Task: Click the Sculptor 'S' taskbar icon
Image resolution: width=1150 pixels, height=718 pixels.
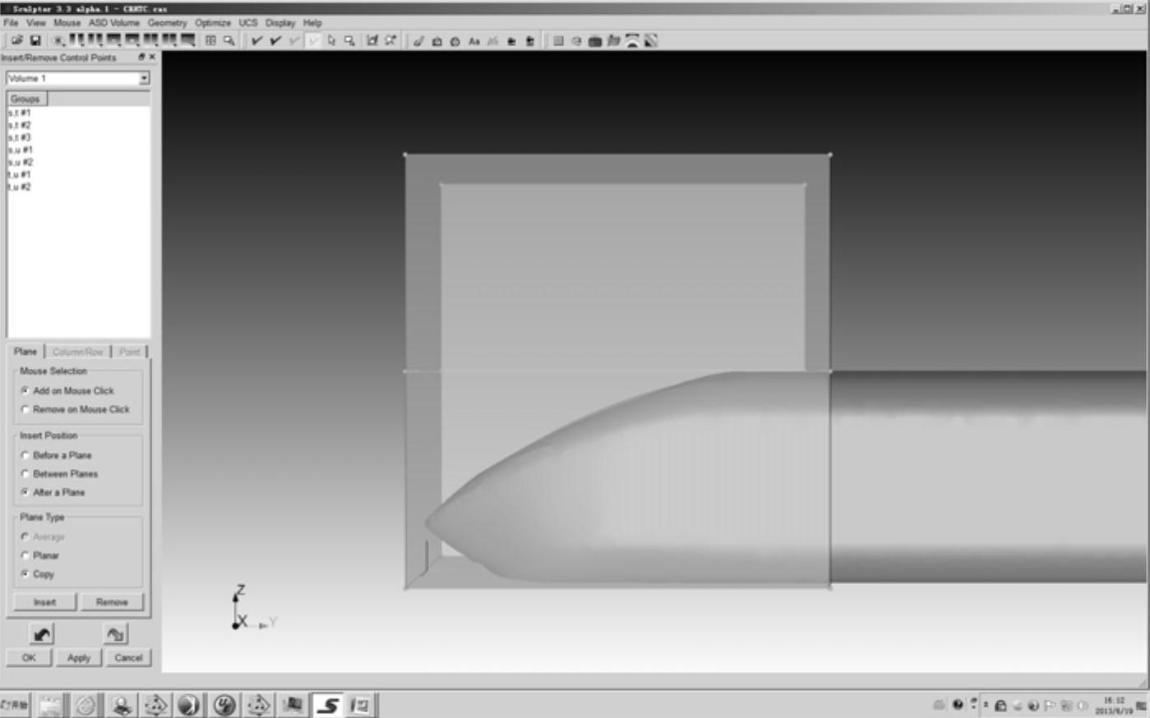Action: [x=328, y=705]
